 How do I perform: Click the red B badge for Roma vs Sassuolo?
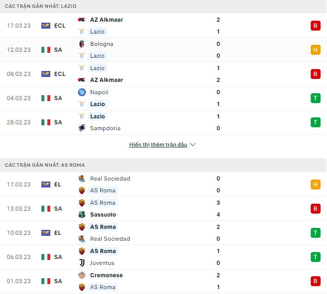click(316, 209)
